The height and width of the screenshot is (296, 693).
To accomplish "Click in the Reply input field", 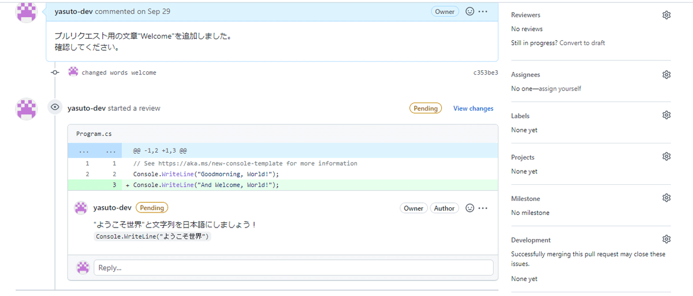I will 294,268.
